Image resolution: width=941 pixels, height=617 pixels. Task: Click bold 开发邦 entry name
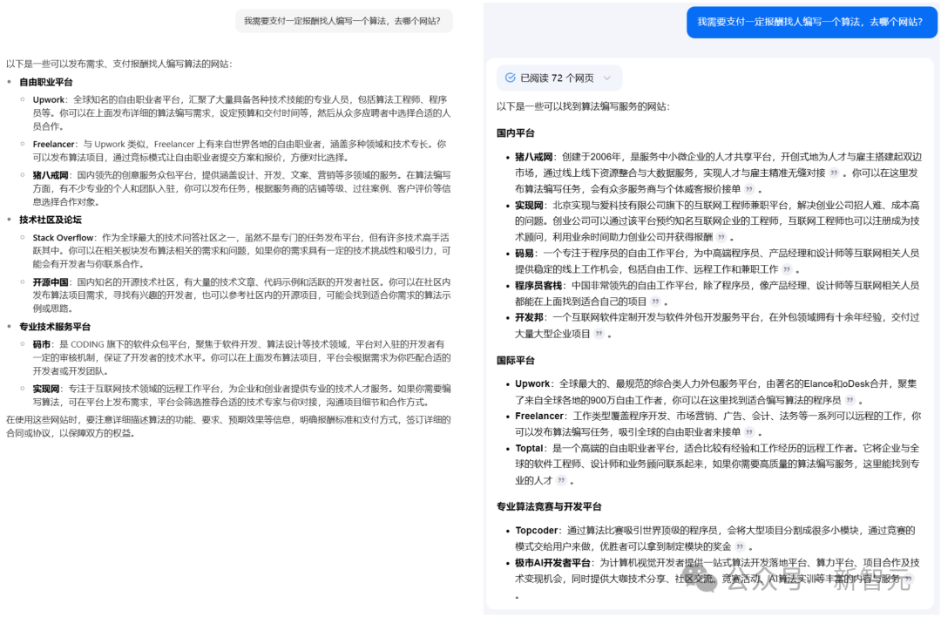point(529,317)
